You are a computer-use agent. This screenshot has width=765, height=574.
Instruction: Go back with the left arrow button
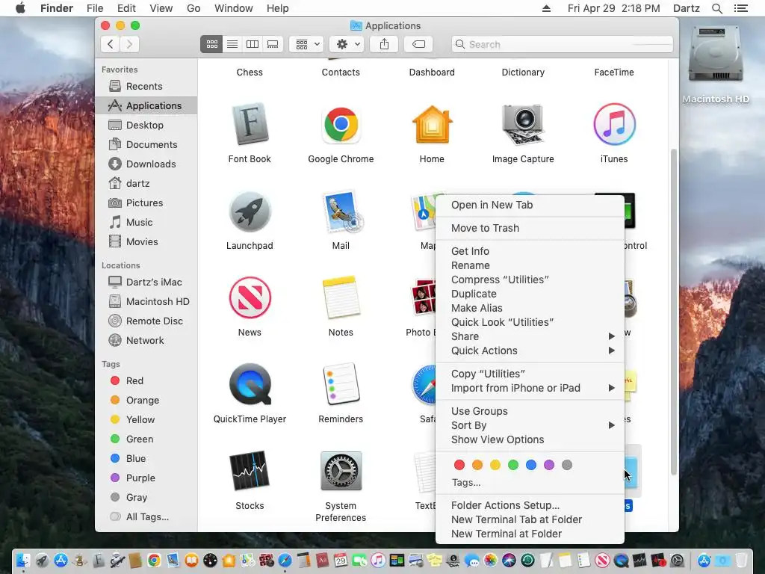point(111,44)
